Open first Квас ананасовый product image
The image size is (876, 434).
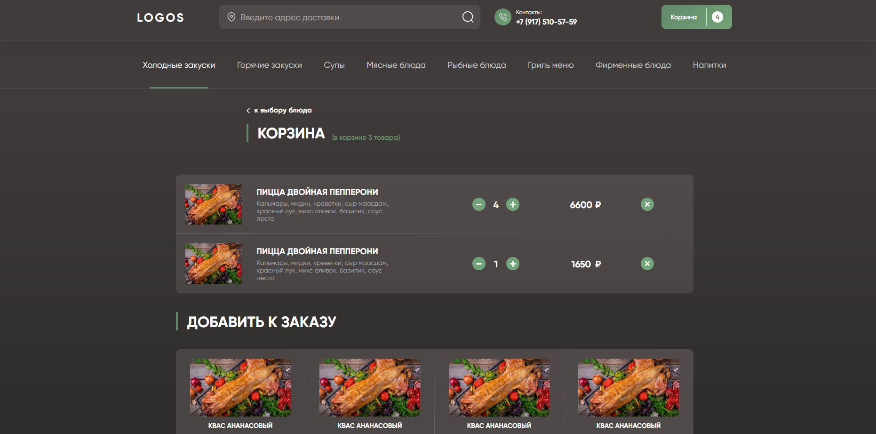coord(240,387)
